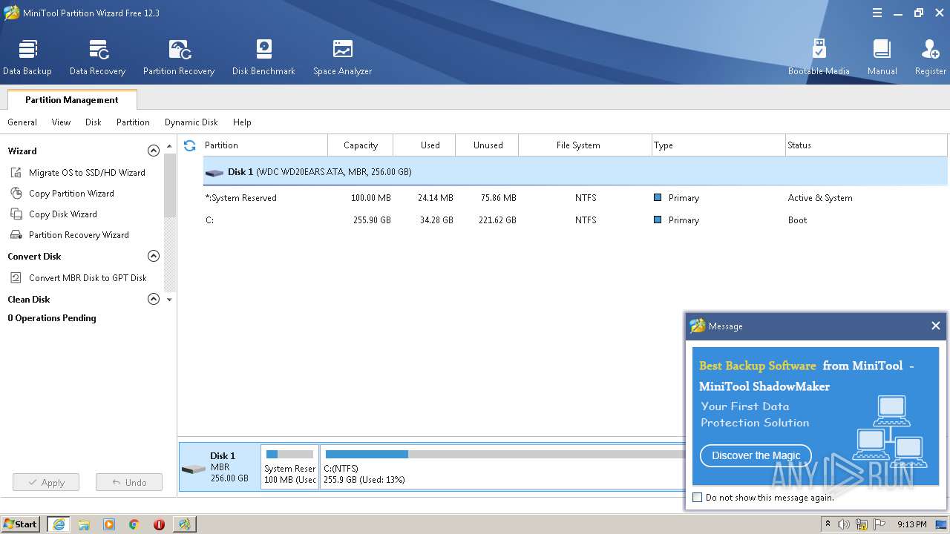950x534 pixels.
Task: Open Windows Media Player from taskbar
Action: [109, 524]
